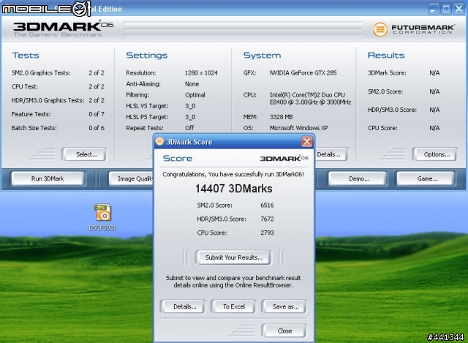This screenshot has height=343, width=468.
Task: Click the 14407 3DMarks score text
Action: pyautogui.click(x=234, y=189)
